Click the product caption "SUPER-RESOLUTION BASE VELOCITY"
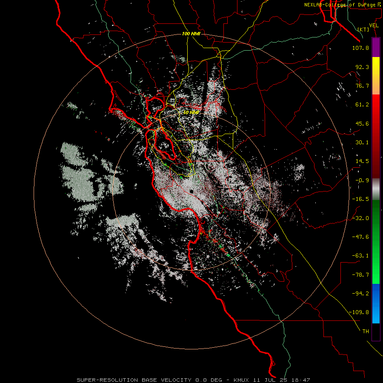 134,380
